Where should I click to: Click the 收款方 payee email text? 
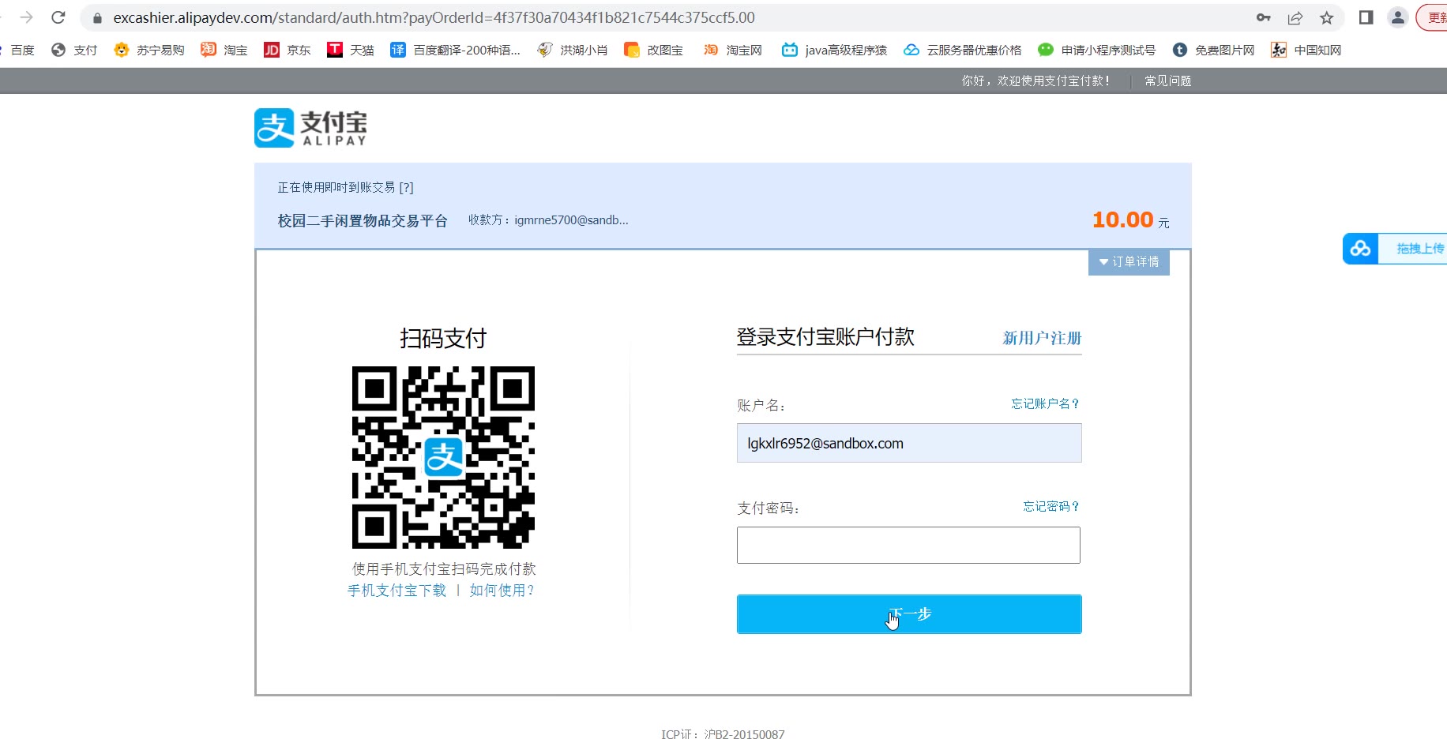(x=548, y=220)
